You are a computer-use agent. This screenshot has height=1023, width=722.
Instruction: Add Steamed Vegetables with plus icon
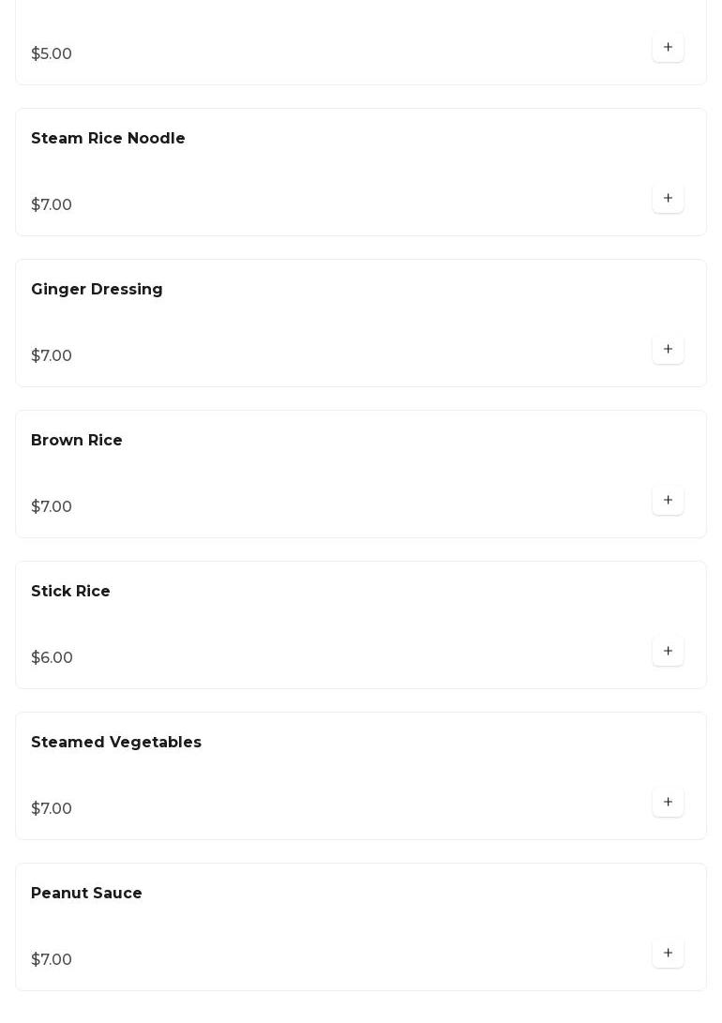(668, 803)
